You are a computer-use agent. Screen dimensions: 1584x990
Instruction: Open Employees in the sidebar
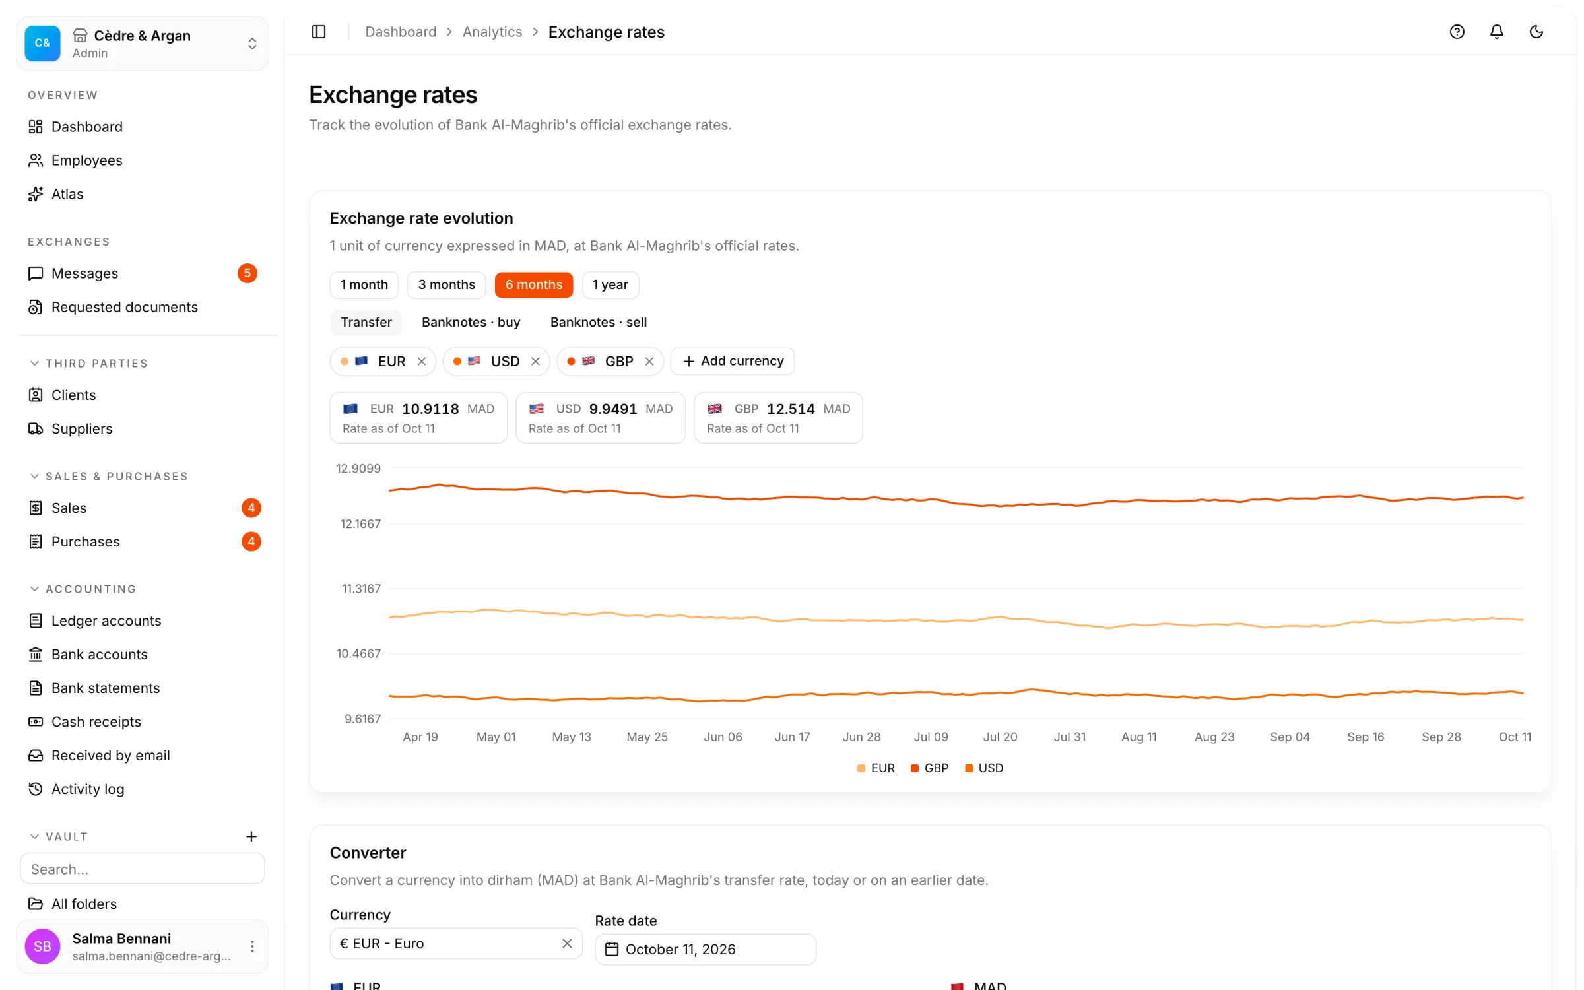[143, 160]
